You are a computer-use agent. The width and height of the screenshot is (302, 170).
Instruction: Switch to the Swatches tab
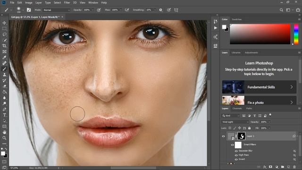tap(236, 19)
